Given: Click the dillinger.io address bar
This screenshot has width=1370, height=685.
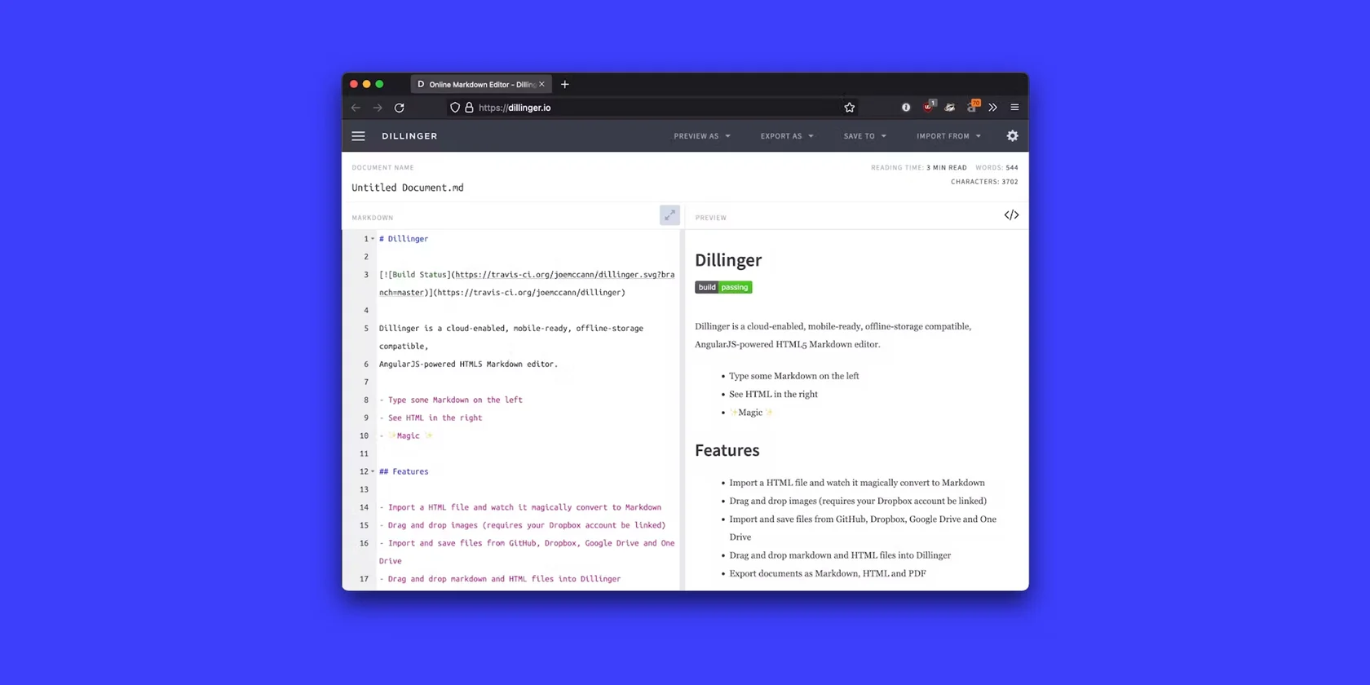Looking at the screenshot, I should (652, 108).
